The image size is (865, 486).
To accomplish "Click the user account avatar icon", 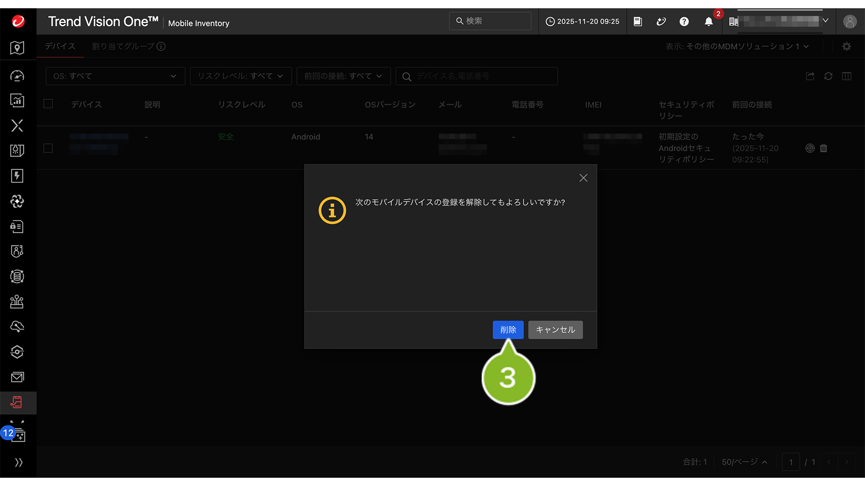I will tap(849, 21).
